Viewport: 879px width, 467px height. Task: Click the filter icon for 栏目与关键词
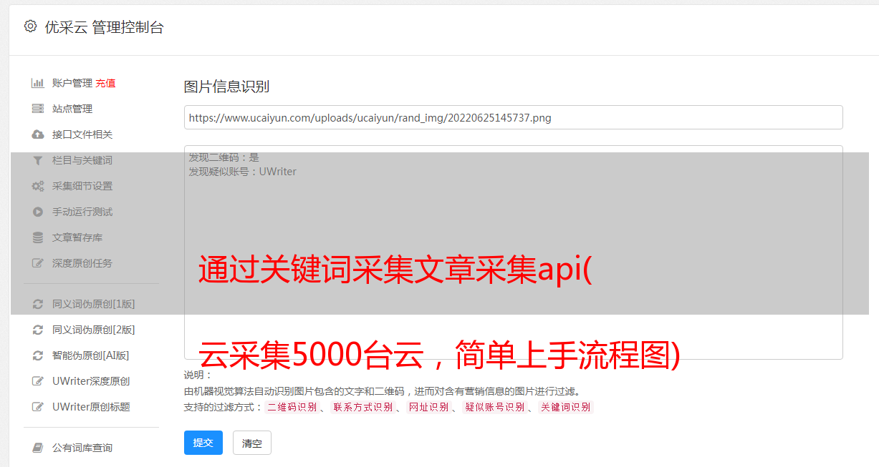click(x=38, y=160)
